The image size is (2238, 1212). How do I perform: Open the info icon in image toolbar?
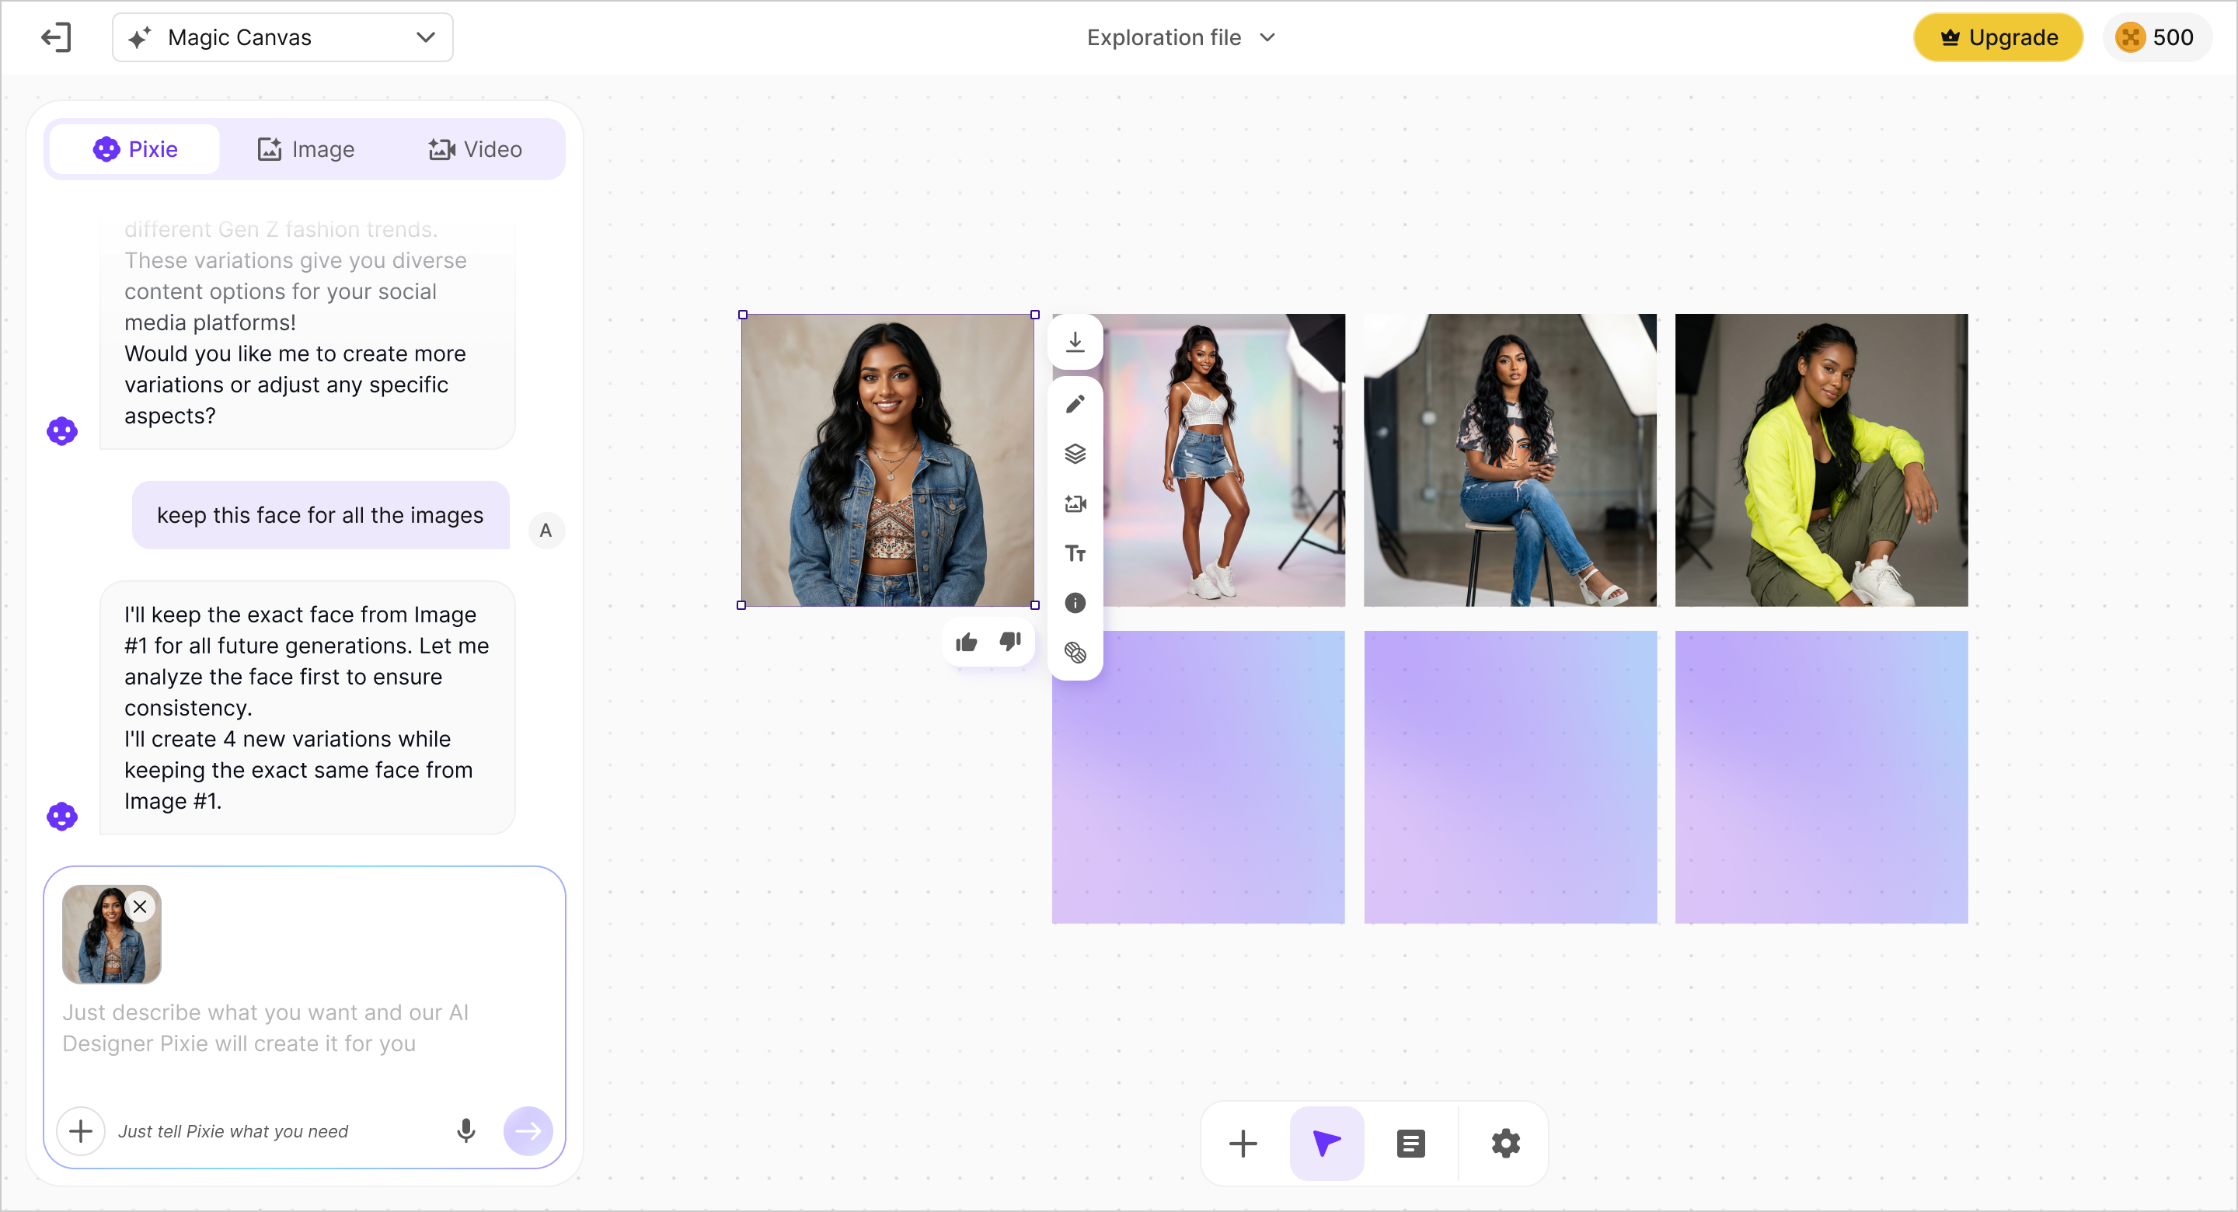pyautogui.click(x=1075, y=603)
